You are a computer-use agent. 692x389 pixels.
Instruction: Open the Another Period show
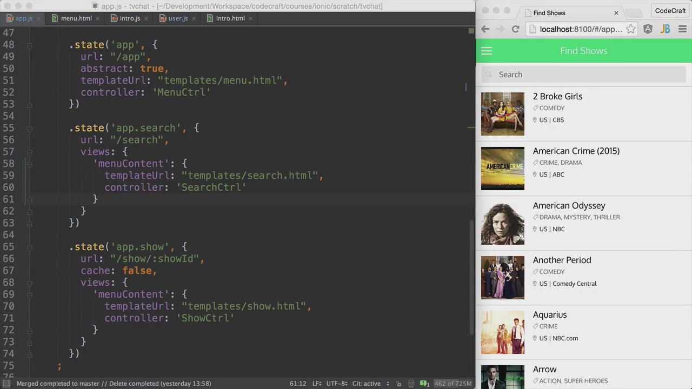584,277
